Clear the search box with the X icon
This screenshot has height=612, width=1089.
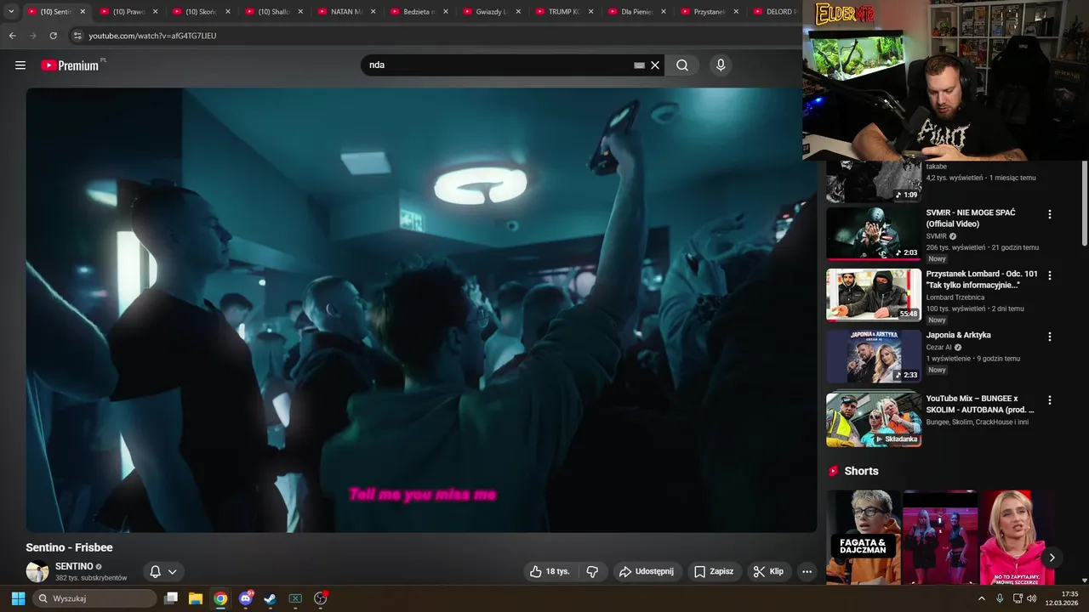(655, 65)
